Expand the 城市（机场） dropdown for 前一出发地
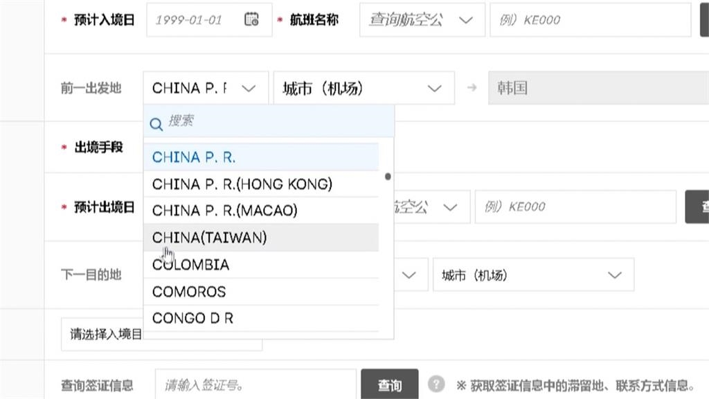The image size is (709, 399). 364,88
